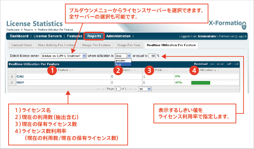Open the Select license server dropdown
The height and width of the screenshot is (149, 254).
tap(64, 56)
